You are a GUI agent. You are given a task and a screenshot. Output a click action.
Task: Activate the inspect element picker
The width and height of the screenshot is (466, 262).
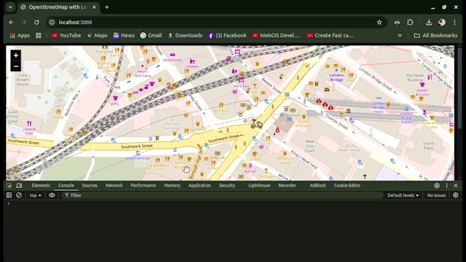(x=9, y=185)
